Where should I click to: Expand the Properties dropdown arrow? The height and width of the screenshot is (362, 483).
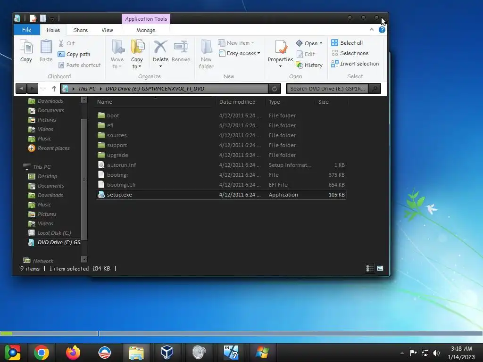280,66
